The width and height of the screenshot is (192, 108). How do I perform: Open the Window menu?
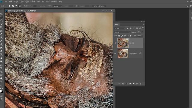coord(54,2)
